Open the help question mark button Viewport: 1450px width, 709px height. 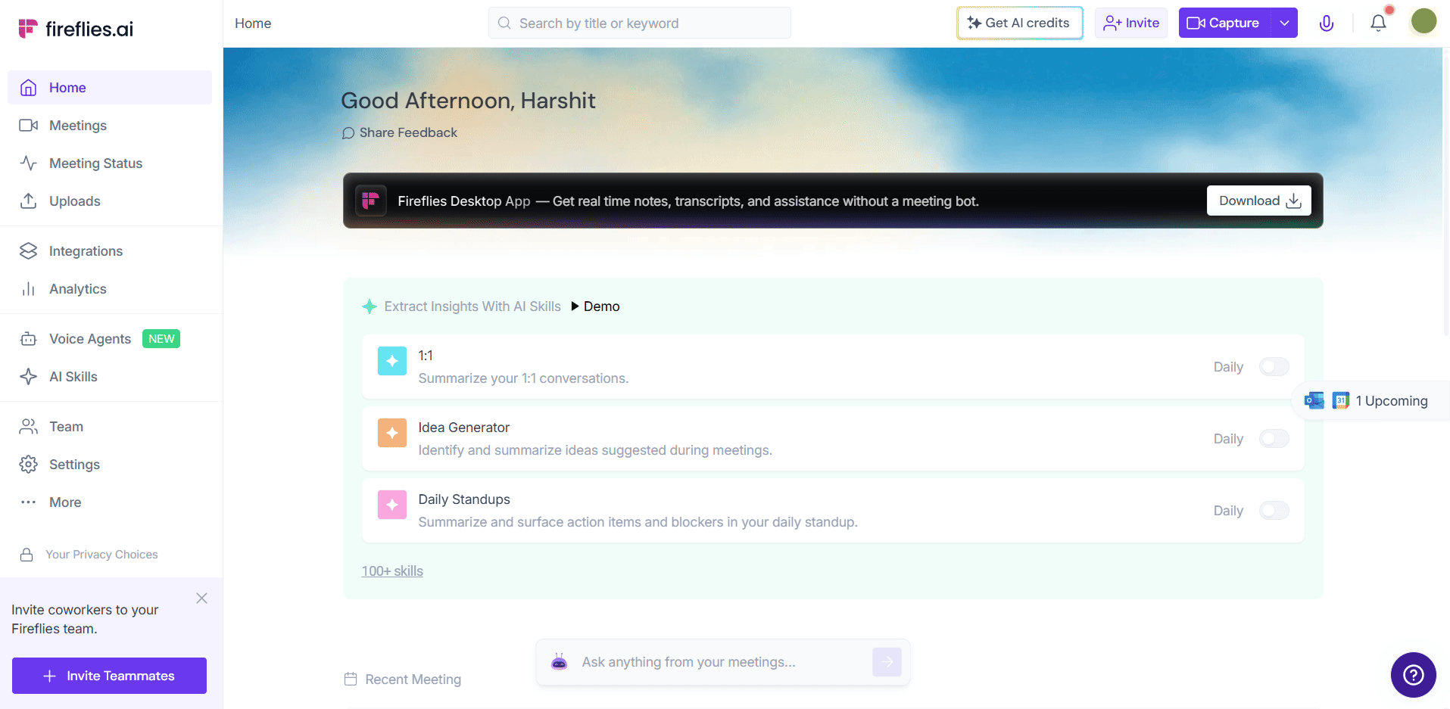1413,675
